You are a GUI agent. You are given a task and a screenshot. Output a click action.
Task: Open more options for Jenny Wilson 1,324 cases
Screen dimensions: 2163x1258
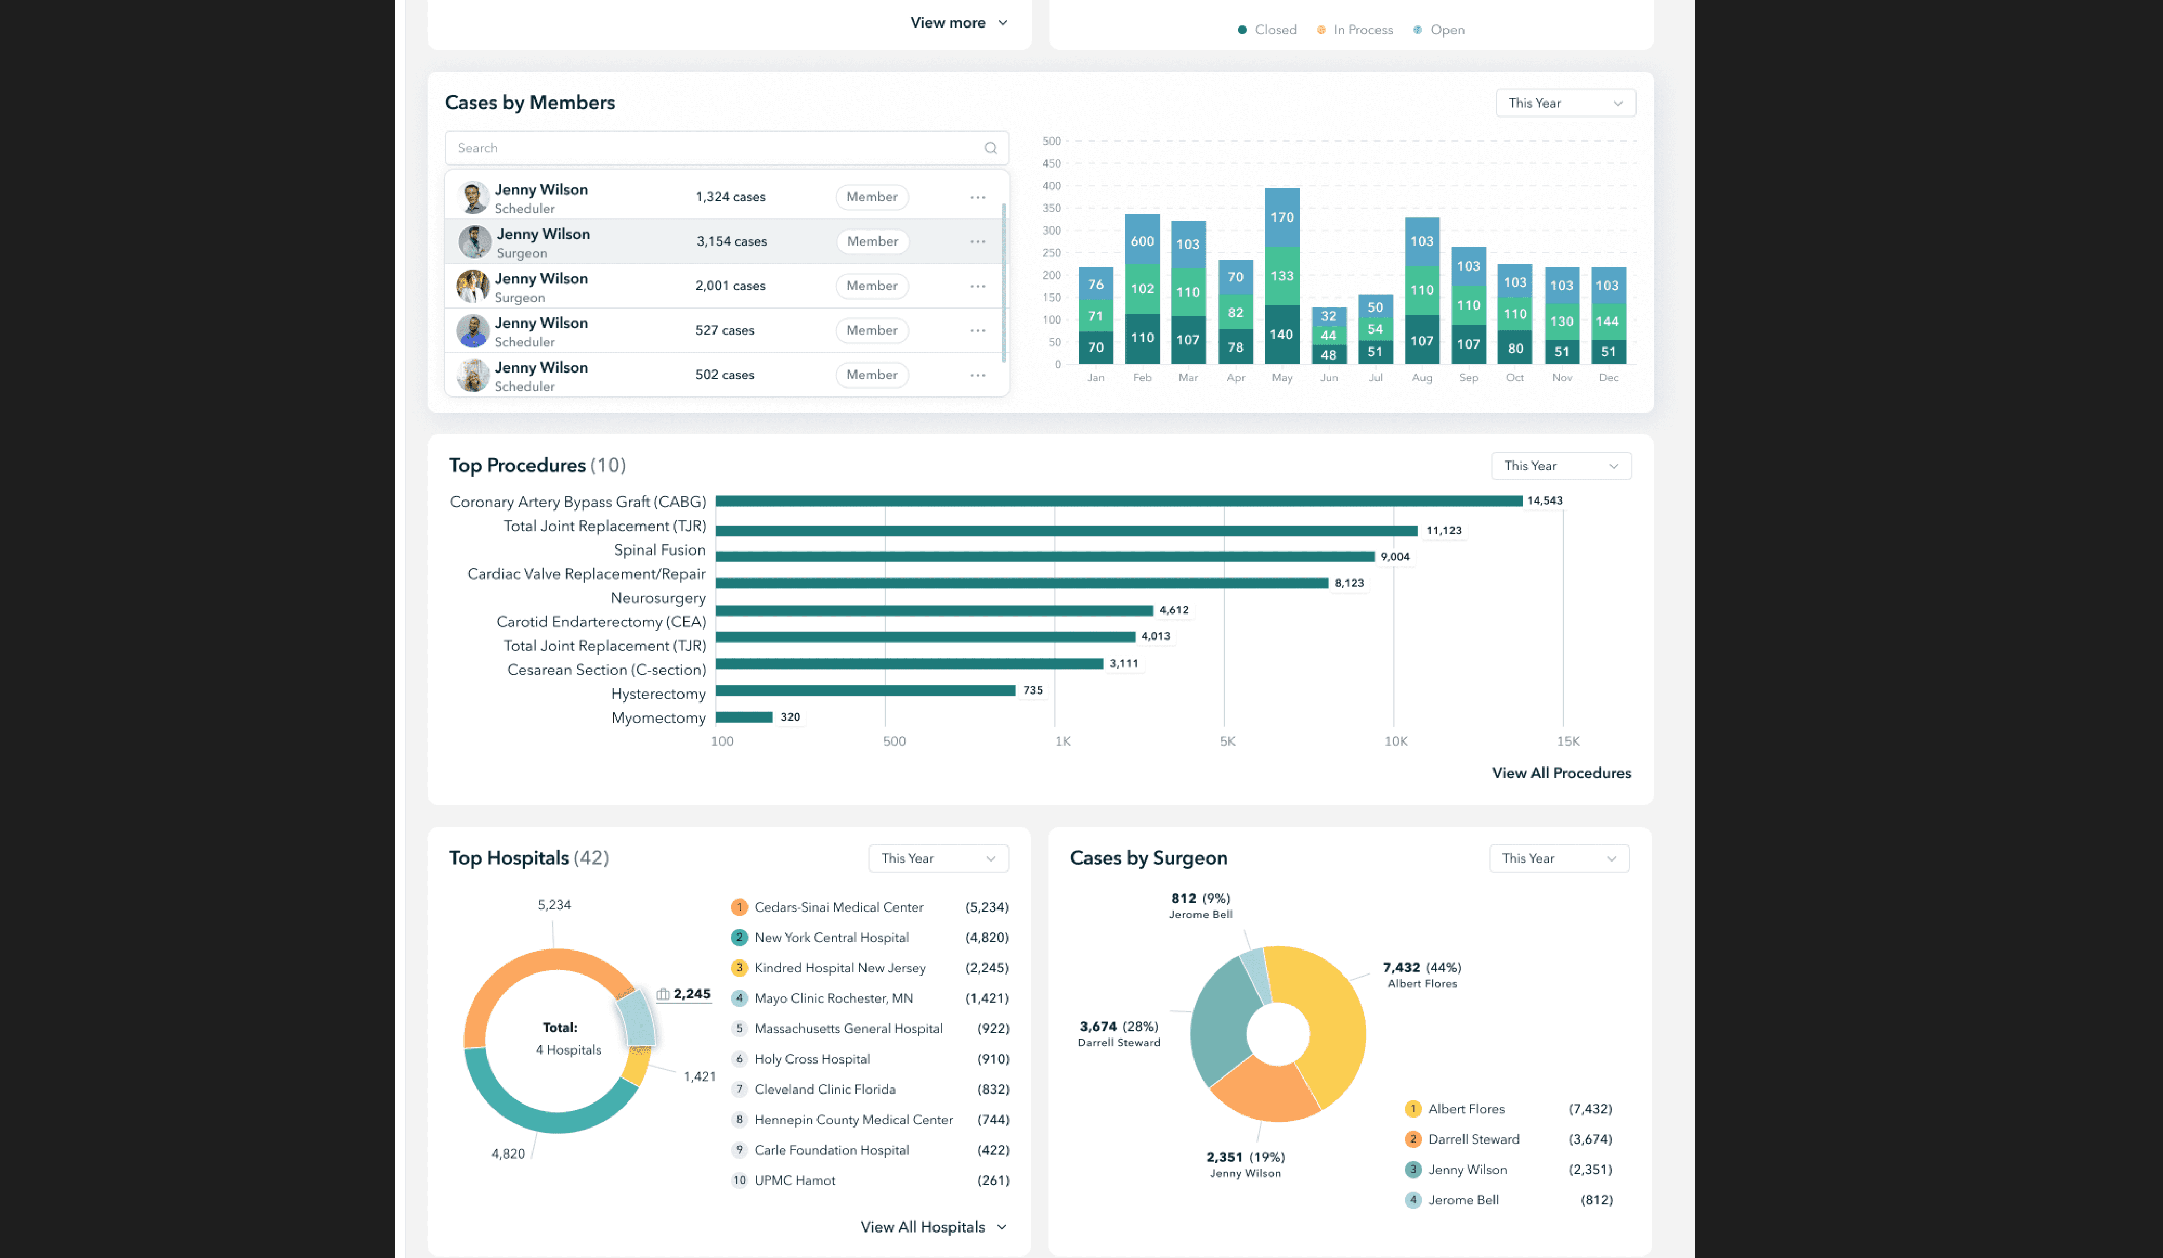tap(978, 197)
